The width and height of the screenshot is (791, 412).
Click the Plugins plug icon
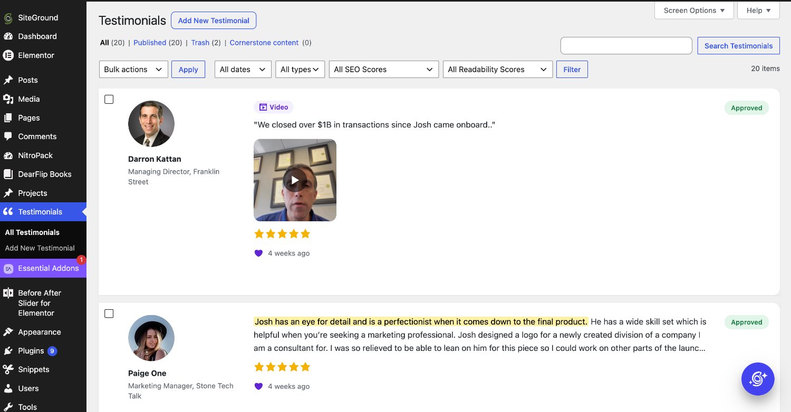pos(8,351)
